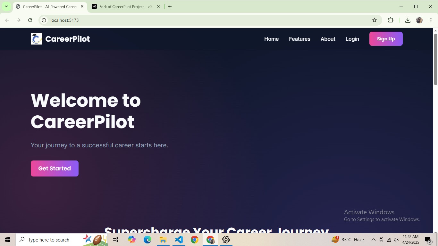Image resolution: width=438 pixels, height=246 pixels.
Task: Open File Explorer from taskbar
Action: pyautogui.click(x=163, y=240)
